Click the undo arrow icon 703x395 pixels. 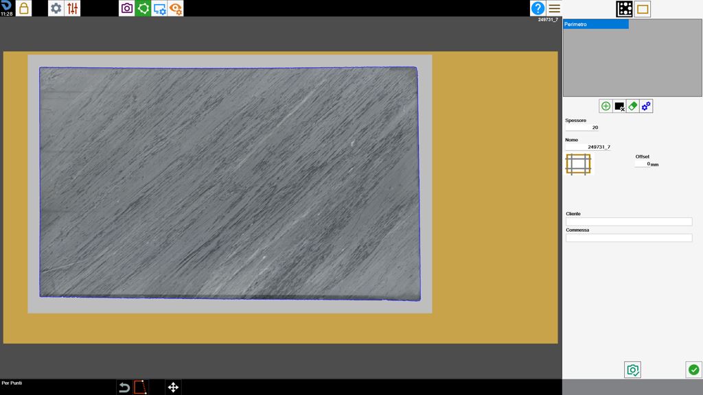click(124, 387)
